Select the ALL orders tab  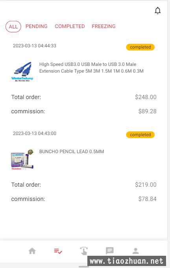[13, 27]
